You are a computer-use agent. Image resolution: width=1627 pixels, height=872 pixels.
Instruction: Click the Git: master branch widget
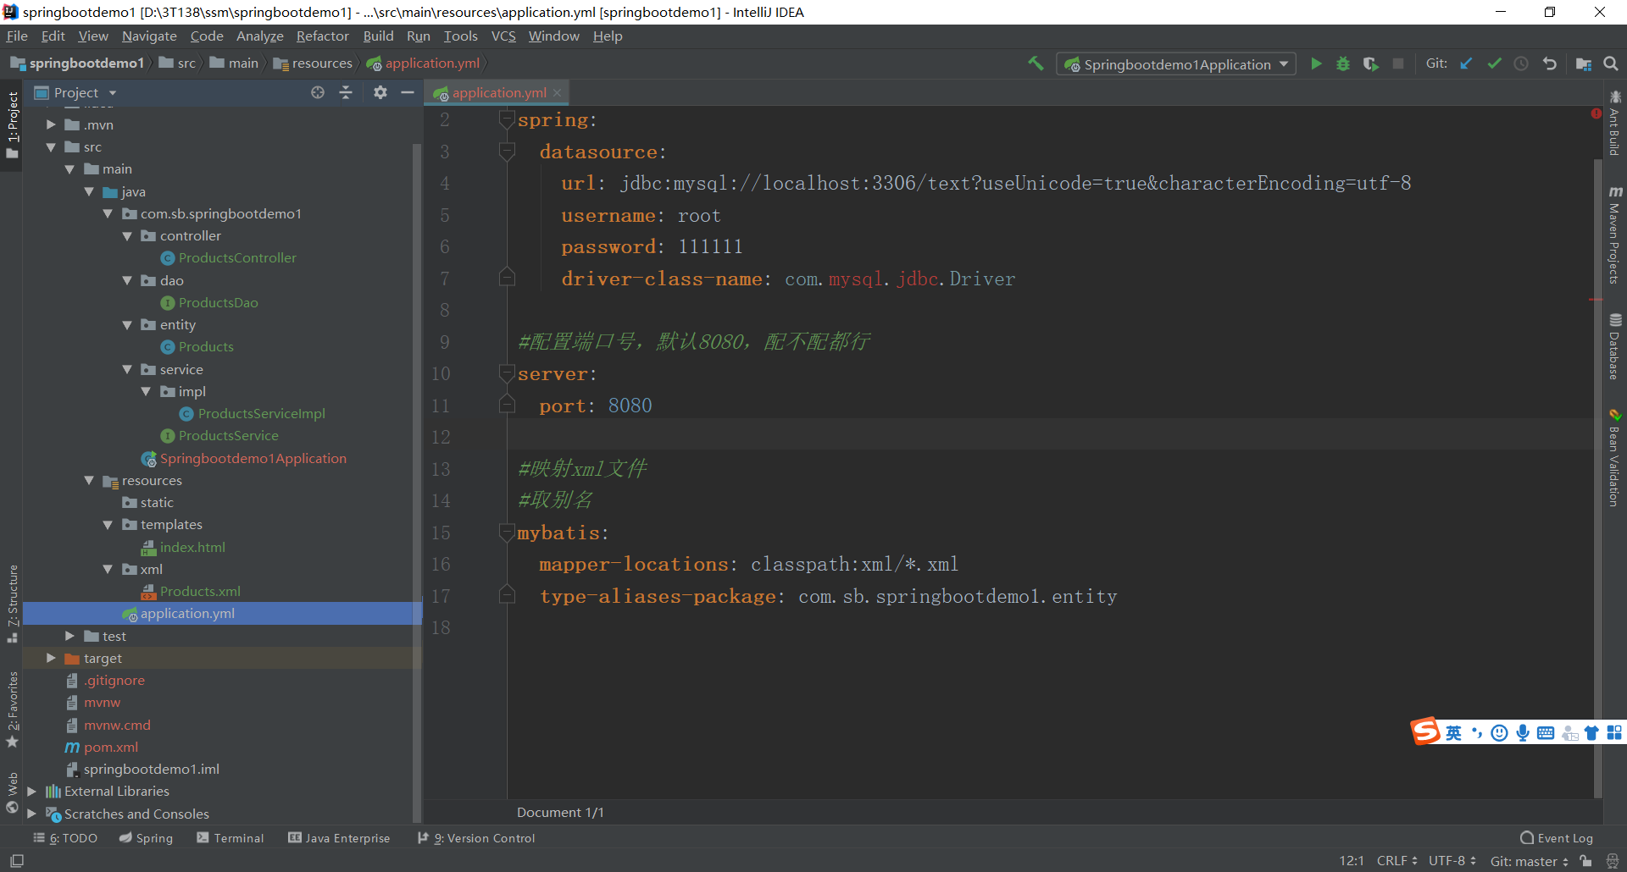click(x=1530, y=861)
